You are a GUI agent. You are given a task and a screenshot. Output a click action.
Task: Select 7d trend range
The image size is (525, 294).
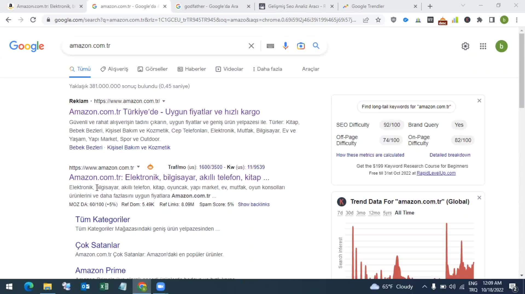(x=340, y=213)
